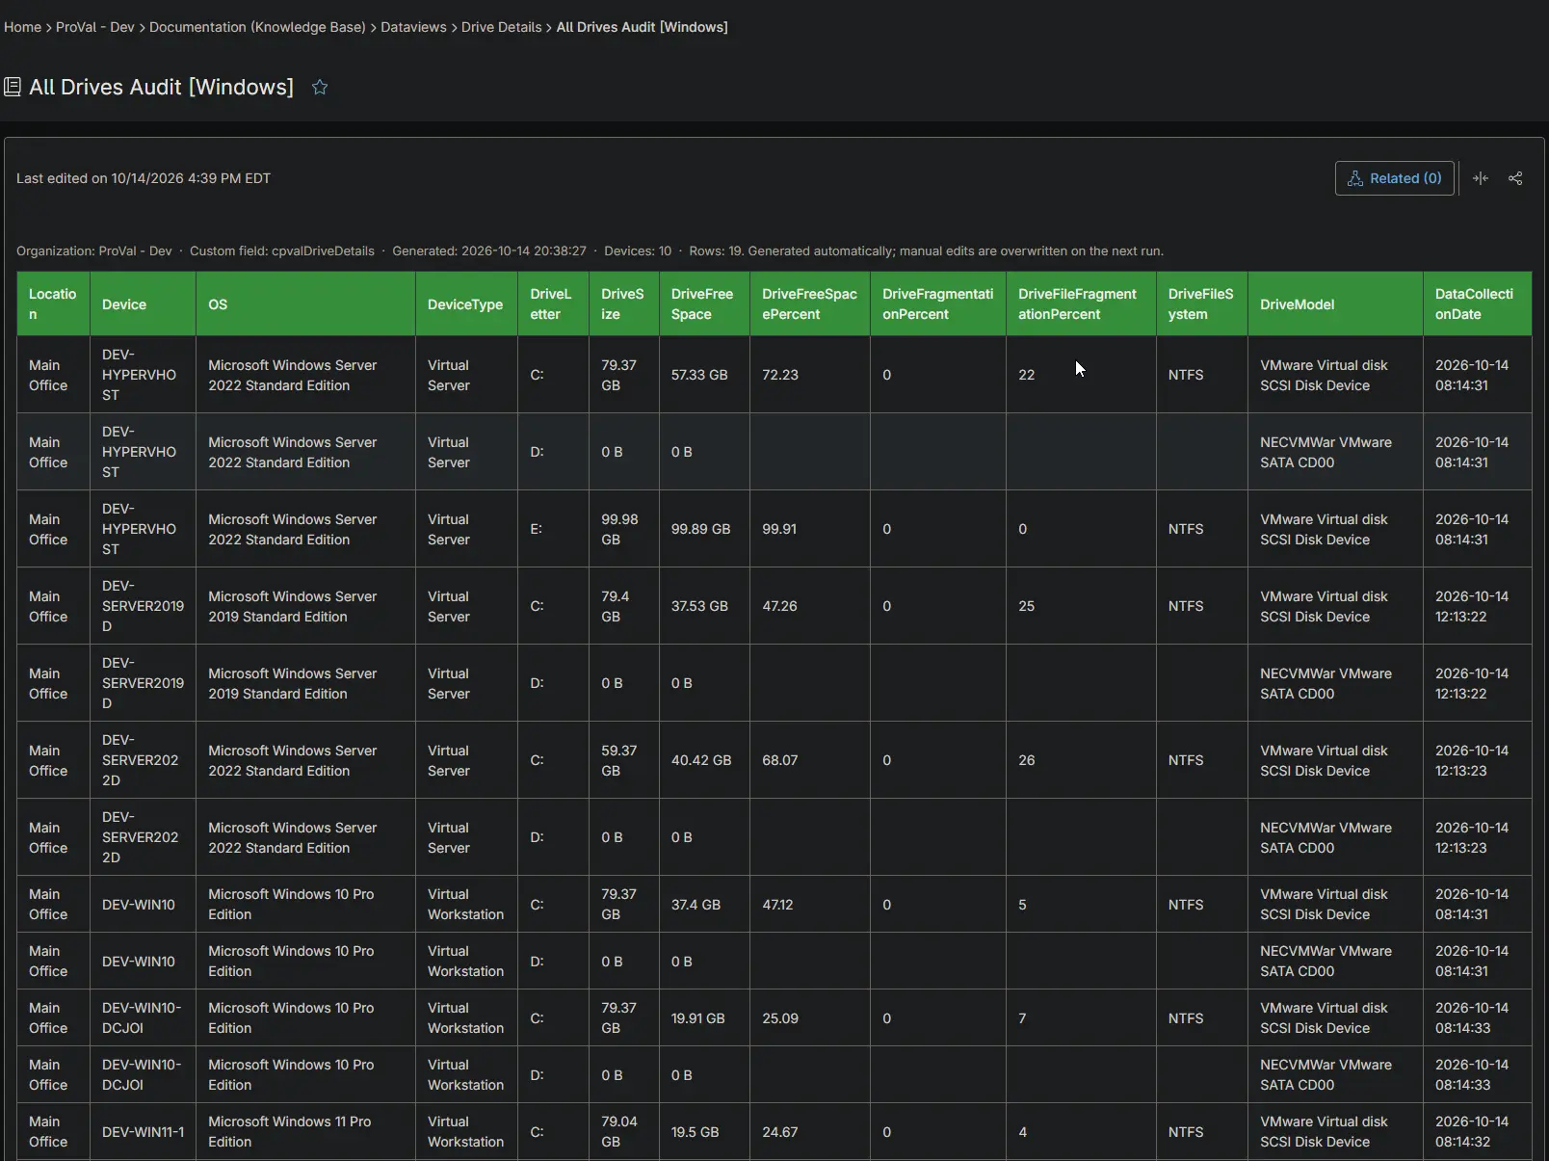The image size is (1549, 1161).
Task: Click the DriveFileSystem column header
Action: (1201, 303)
